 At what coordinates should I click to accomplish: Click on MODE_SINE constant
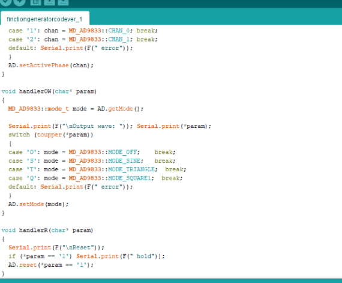[124, 161]
